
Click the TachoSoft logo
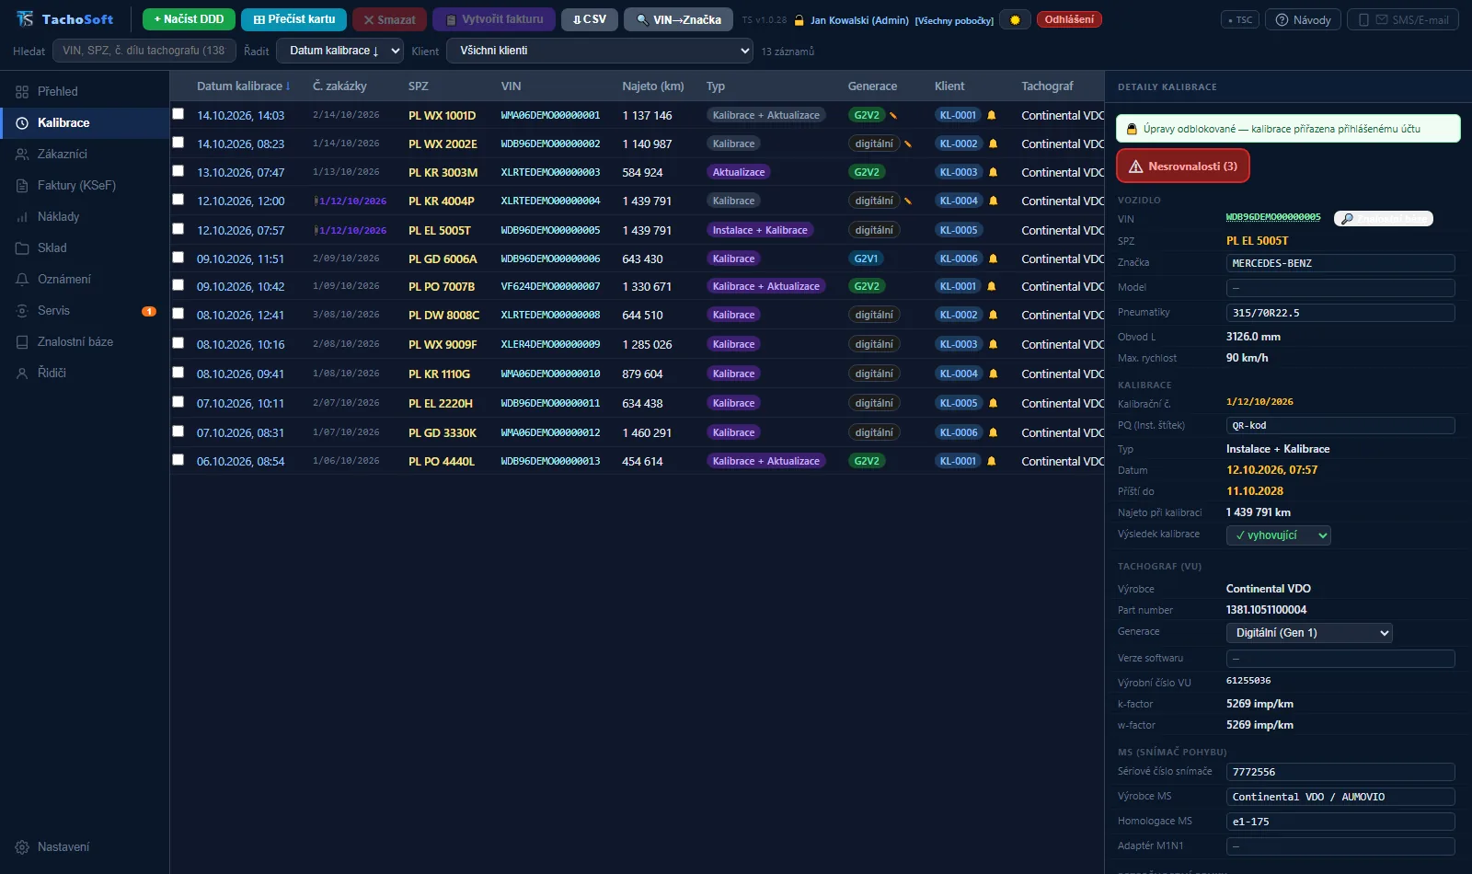64,19
